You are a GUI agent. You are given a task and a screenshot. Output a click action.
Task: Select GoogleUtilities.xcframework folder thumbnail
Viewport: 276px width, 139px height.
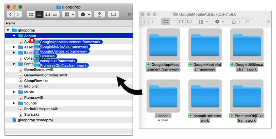[247, 45]
